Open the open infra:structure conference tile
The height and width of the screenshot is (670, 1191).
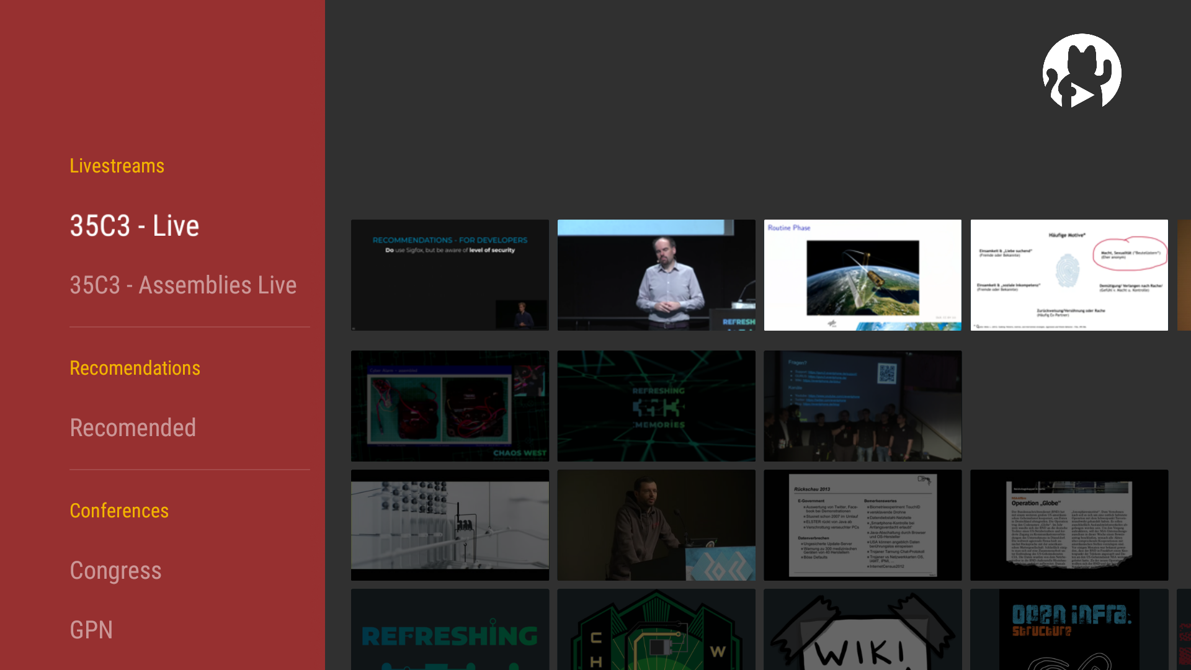pos(1069,629)
